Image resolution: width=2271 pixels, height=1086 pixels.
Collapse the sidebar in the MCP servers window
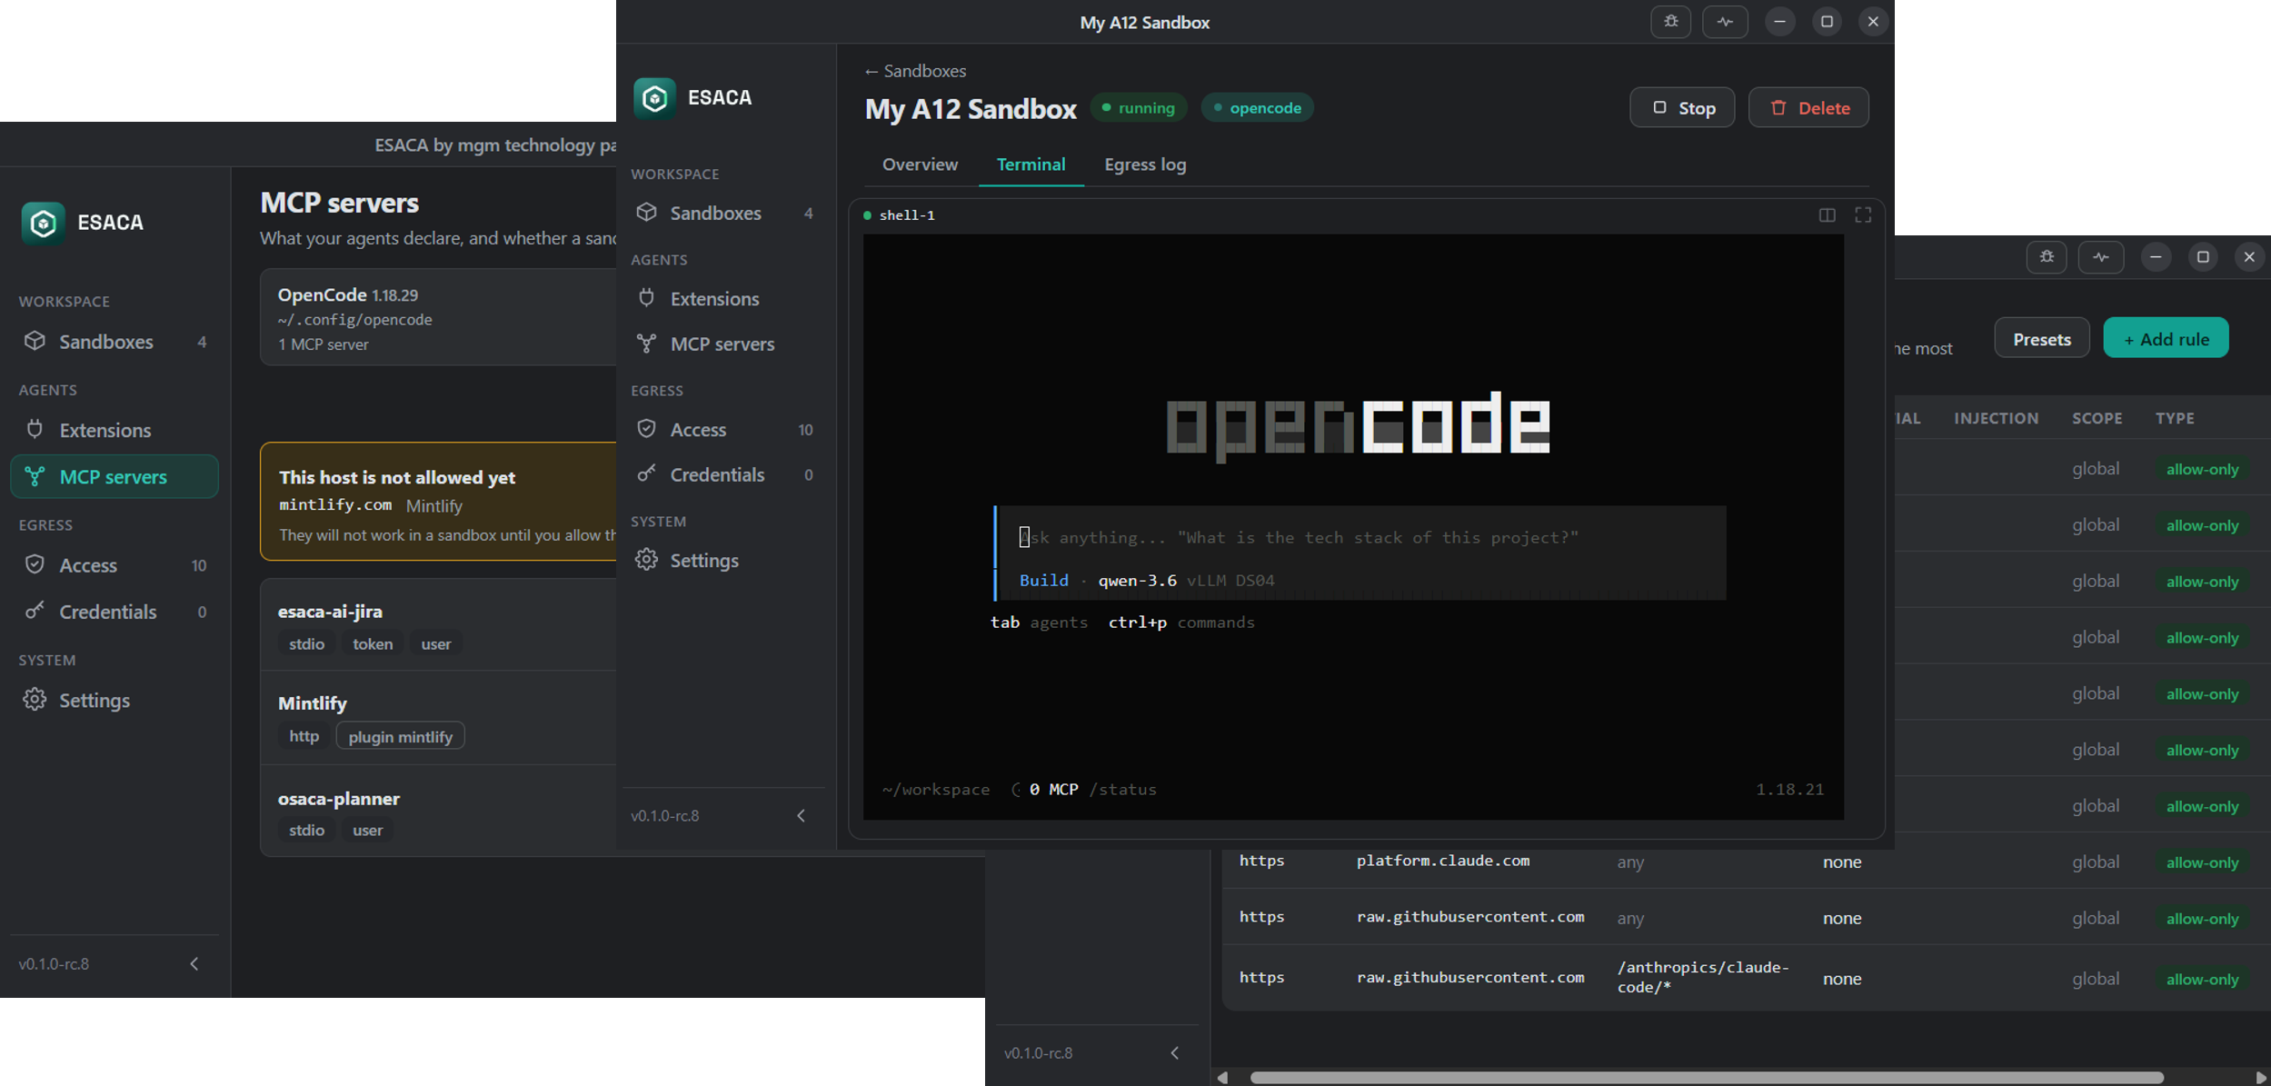(x=194, y=963)
